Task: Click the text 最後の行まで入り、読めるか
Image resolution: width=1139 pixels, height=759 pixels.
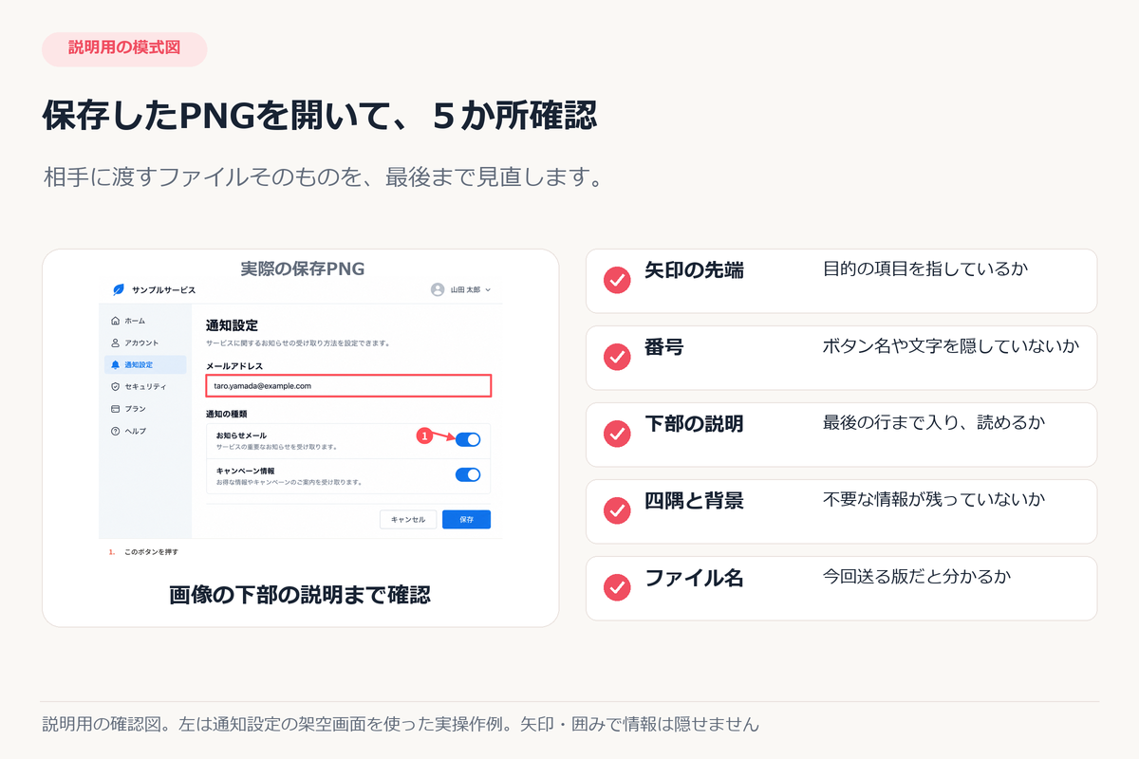Action: pos(934,423)
